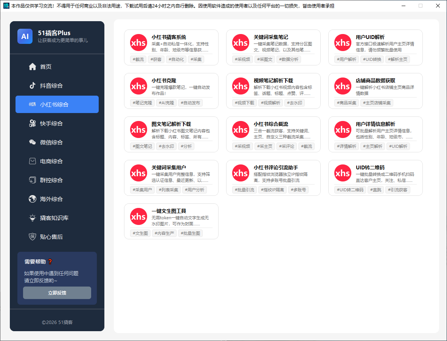Open the 小红书克隆 card title
The height and width of the screenshot is (341, 447).
(x=164, y=81)
